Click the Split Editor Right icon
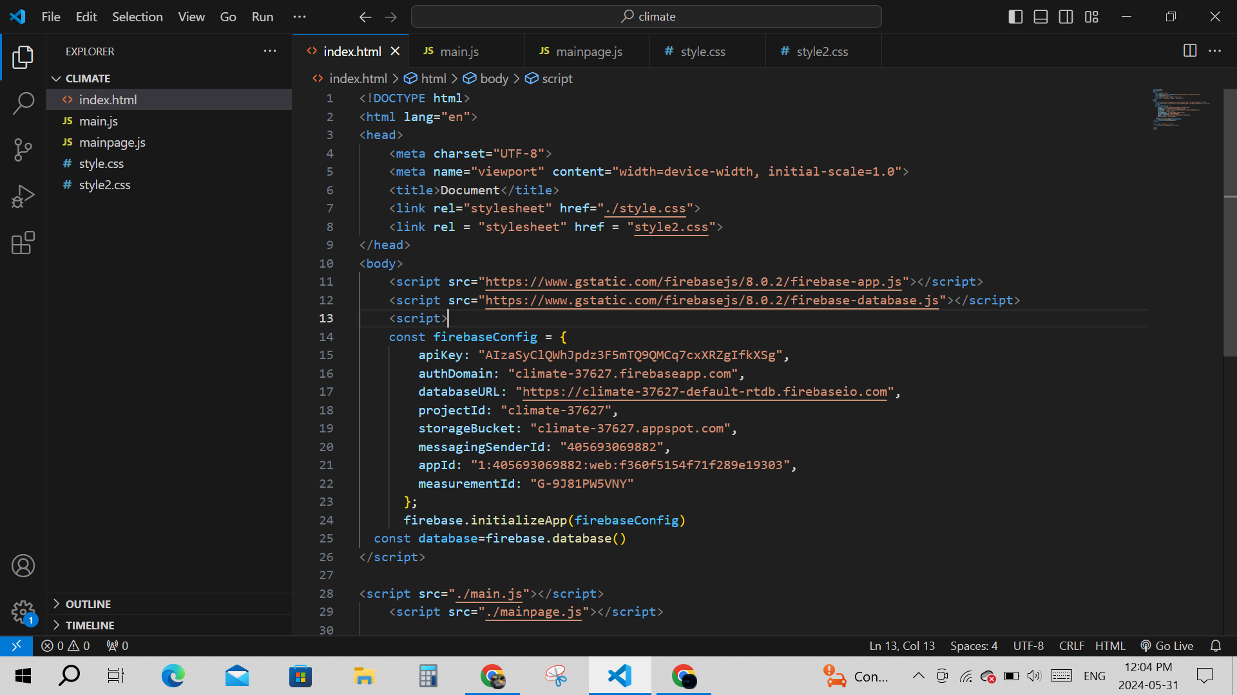The image size is (1237, 695). click(1190, 51)
